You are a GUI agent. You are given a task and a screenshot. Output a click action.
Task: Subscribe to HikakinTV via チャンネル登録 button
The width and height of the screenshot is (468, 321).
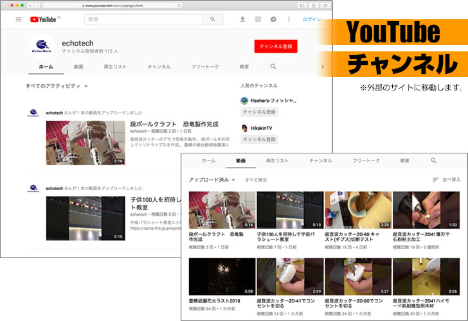point(259,139)
